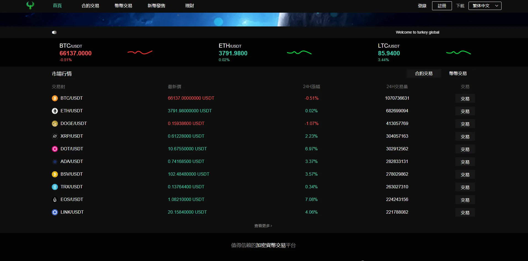Click the 註冊 register button
The height and width of the screenshot is (261, 528).
pyautogui.click(x=442, y=6)
